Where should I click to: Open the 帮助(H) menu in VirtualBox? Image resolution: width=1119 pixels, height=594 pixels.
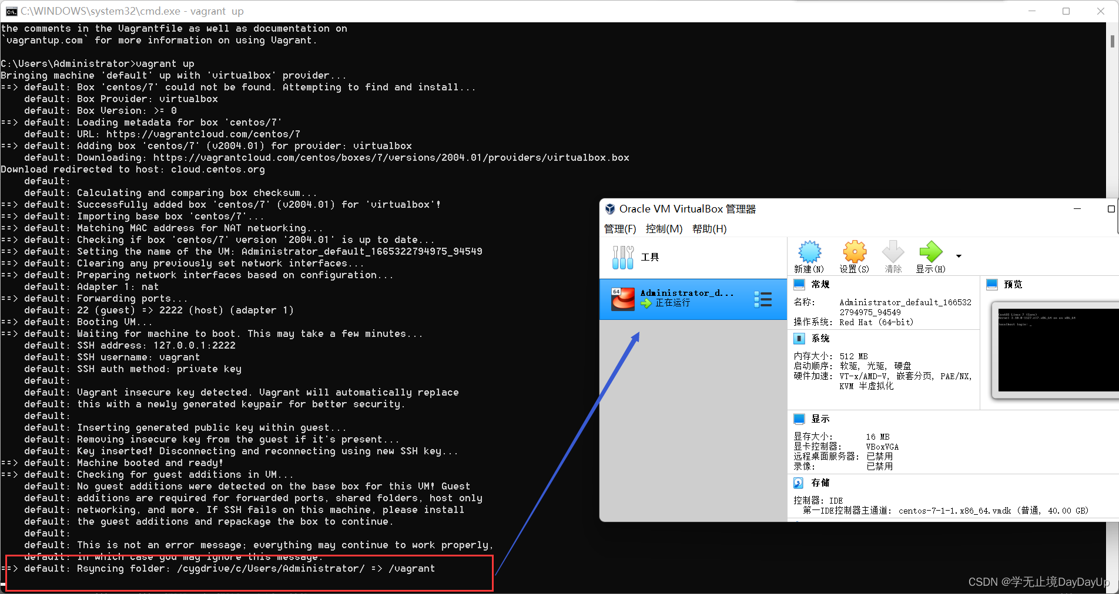[x=709, y=229]
